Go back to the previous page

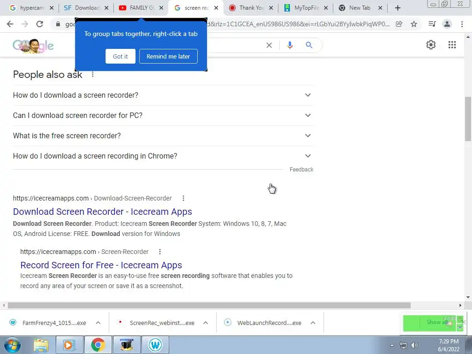click(10, 24)
